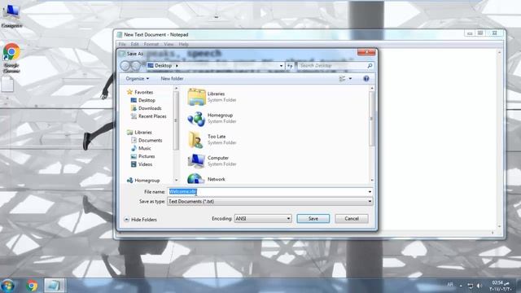Open the Format menu in Notepad
The height and width of the screenshot is (293, 521).
pyautogui.click(x=151, y=44)
